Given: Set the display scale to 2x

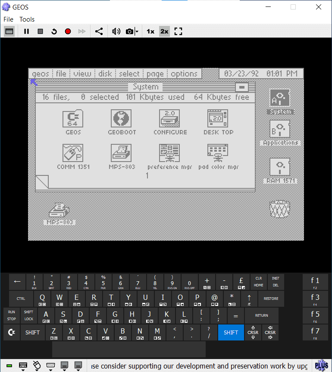Looking at the screenshot, I should [164, 31].
